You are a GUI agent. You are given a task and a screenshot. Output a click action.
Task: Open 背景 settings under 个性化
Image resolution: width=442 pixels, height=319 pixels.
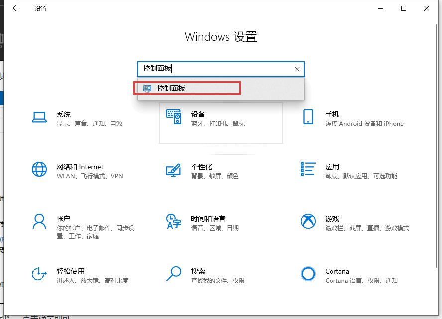(x=194, y=176)
